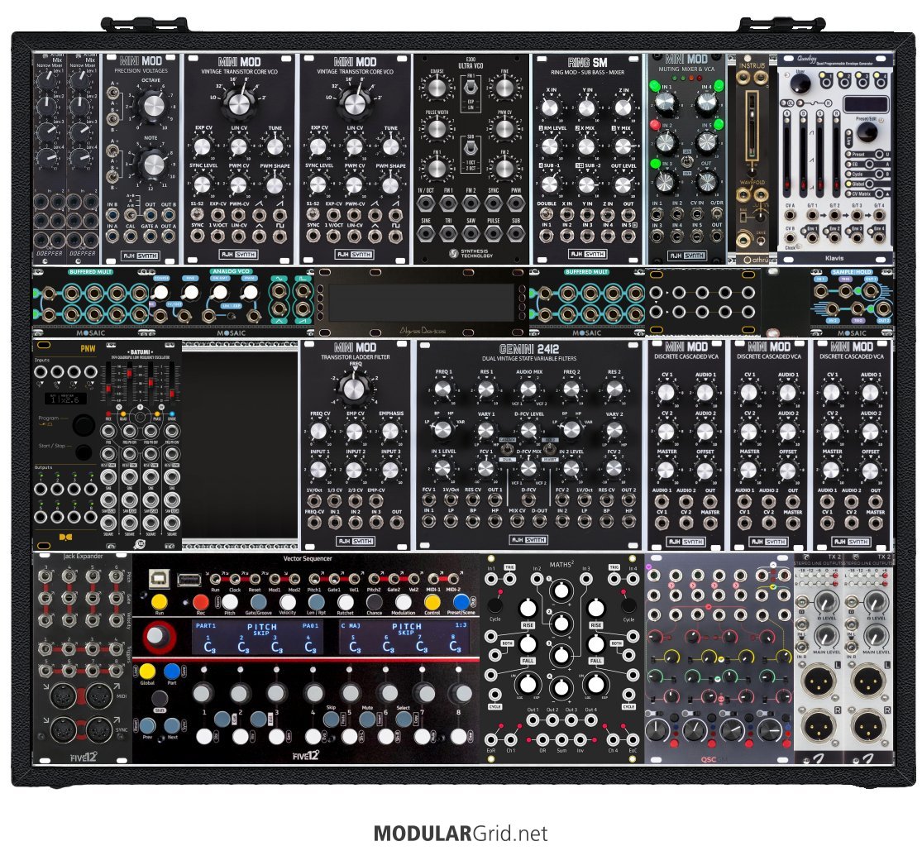Click the USB-B port on Vector Sequencer
Viewport: 922px width, 851px height.
click(158, 580)
